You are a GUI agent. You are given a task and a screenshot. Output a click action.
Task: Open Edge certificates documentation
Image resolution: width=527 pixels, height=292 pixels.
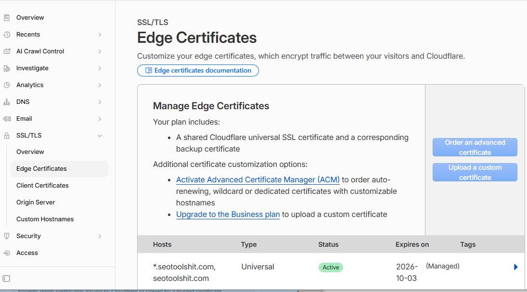[198, 71]
